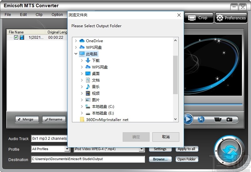This screenshot has width=251, height=172.
Task: Expand the 图片 folder node
Action: point(82,100)
